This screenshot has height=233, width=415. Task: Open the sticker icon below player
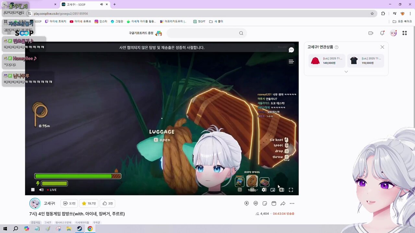265,203
